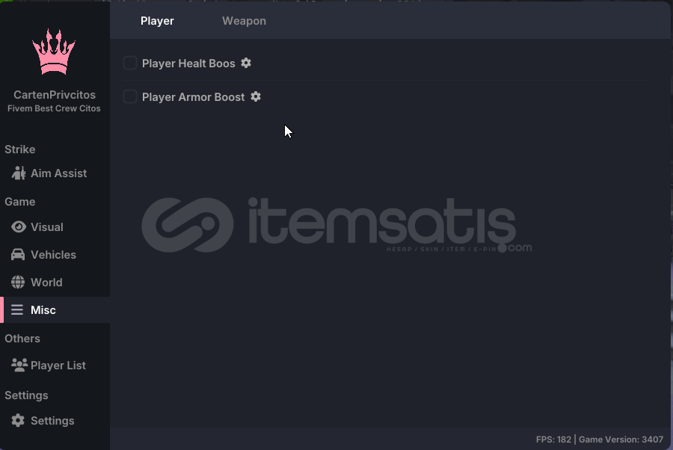Select the Visual eye icon
673x450 pixels.
pos(19,227)
